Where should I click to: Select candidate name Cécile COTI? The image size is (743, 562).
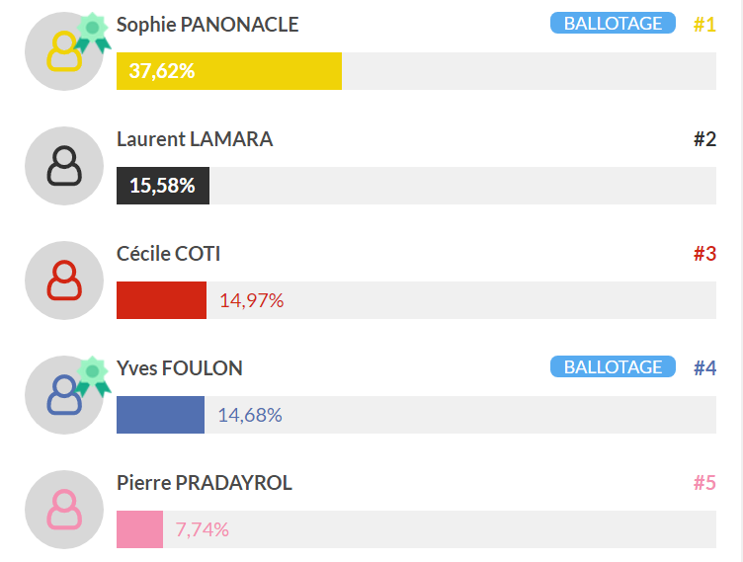(168, 254)
